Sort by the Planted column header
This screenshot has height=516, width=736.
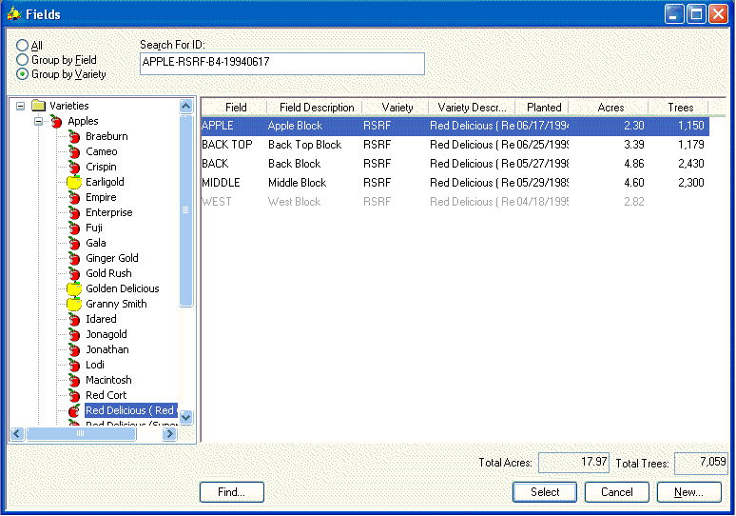pos(544,108)
